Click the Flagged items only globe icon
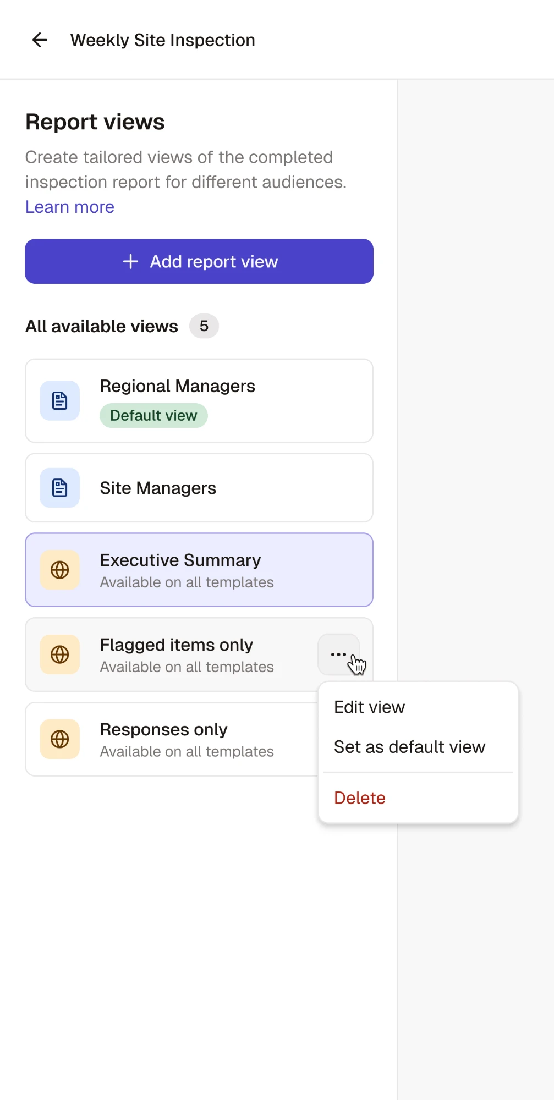The height and width of the screenshot is (1100, 554). [60, 654]
